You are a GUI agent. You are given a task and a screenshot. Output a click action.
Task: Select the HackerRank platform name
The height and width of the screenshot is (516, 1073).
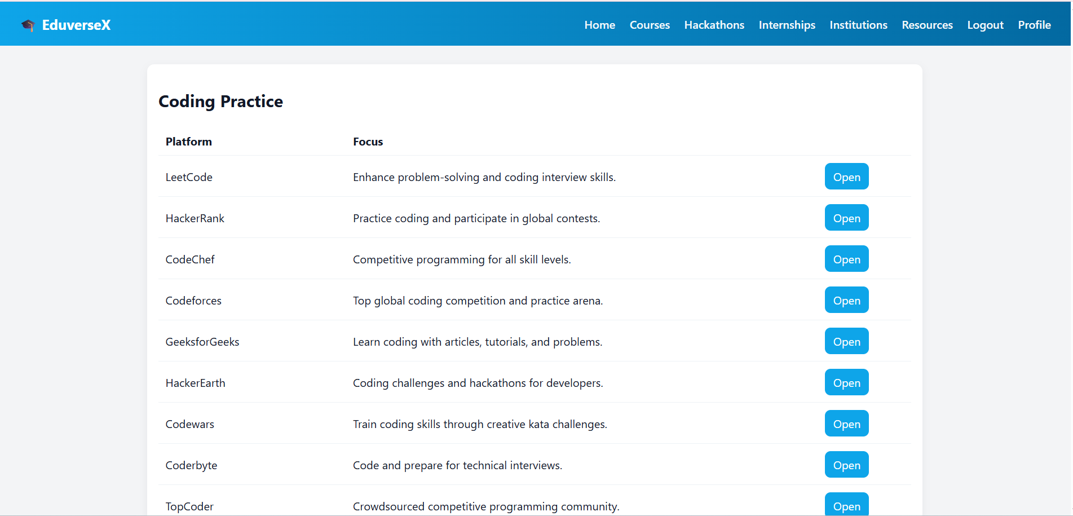[195, 218]
